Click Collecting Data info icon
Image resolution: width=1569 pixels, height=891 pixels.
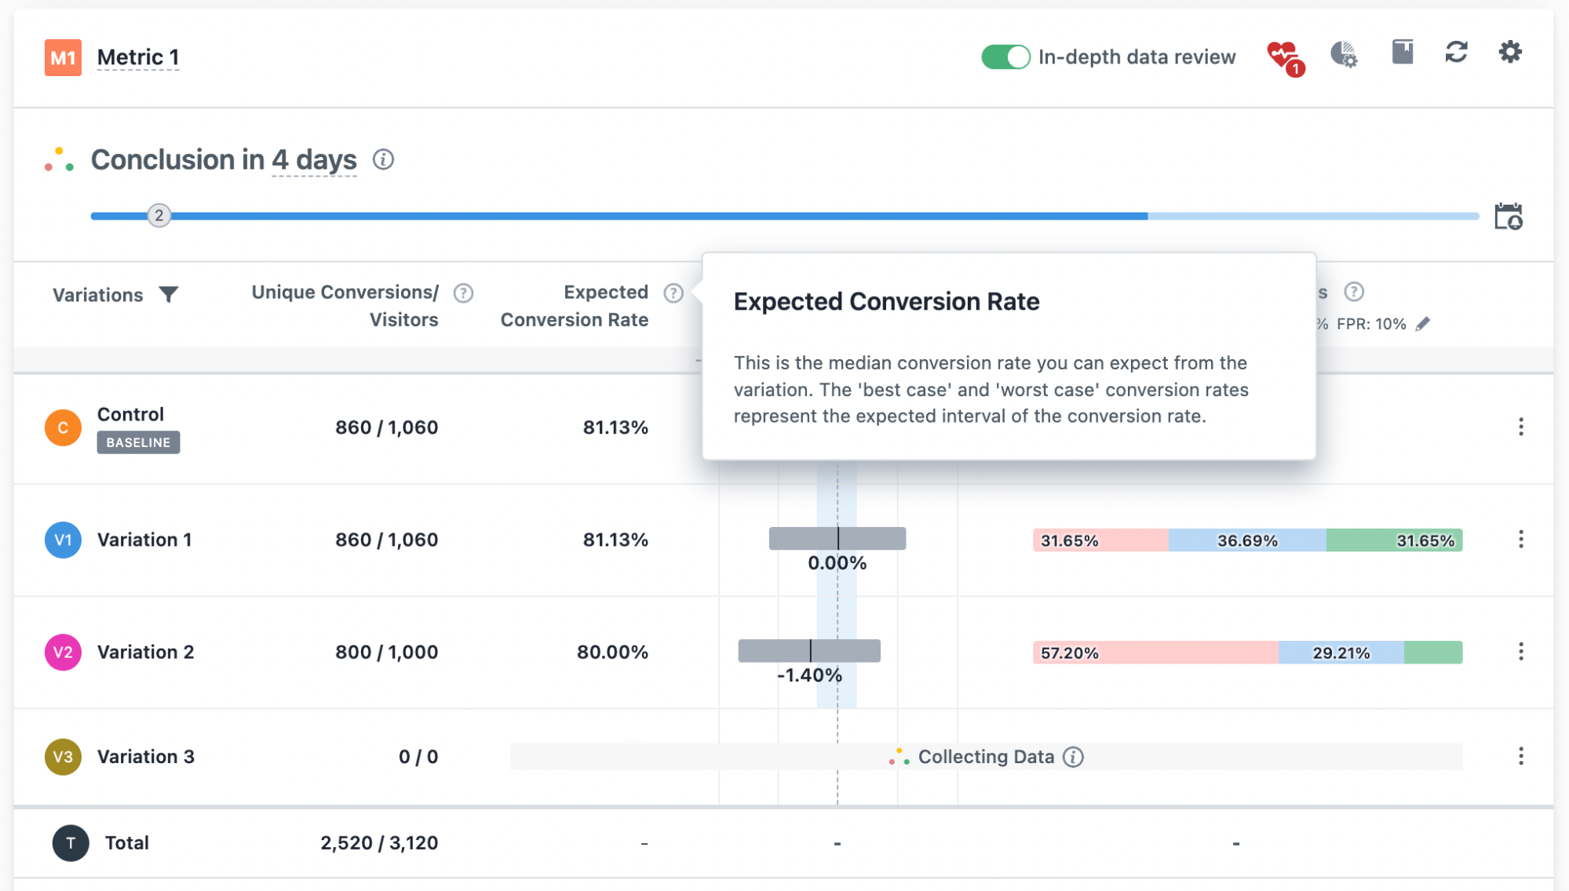coord(1073,757)
